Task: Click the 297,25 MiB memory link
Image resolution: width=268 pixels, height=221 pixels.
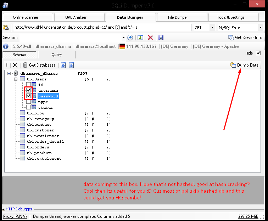Action: pos(248,216)
